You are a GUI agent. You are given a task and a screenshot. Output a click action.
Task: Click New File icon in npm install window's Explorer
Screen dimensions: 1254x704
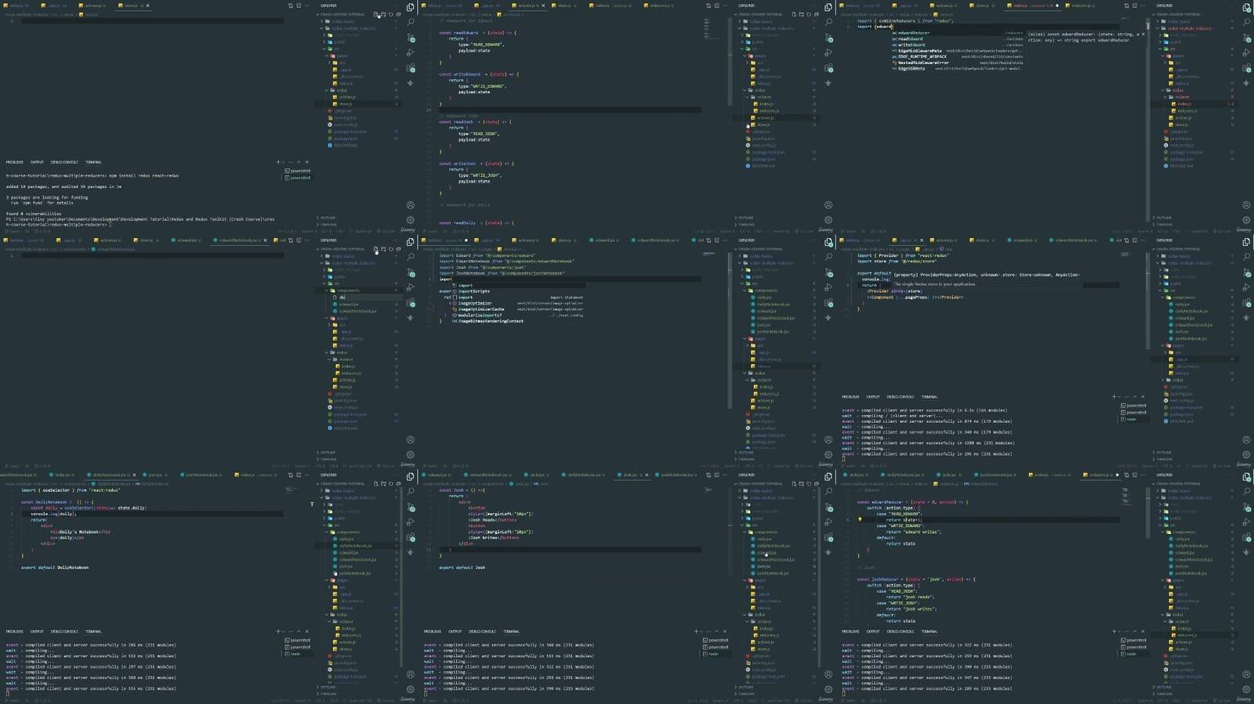[x=376, y=14]
